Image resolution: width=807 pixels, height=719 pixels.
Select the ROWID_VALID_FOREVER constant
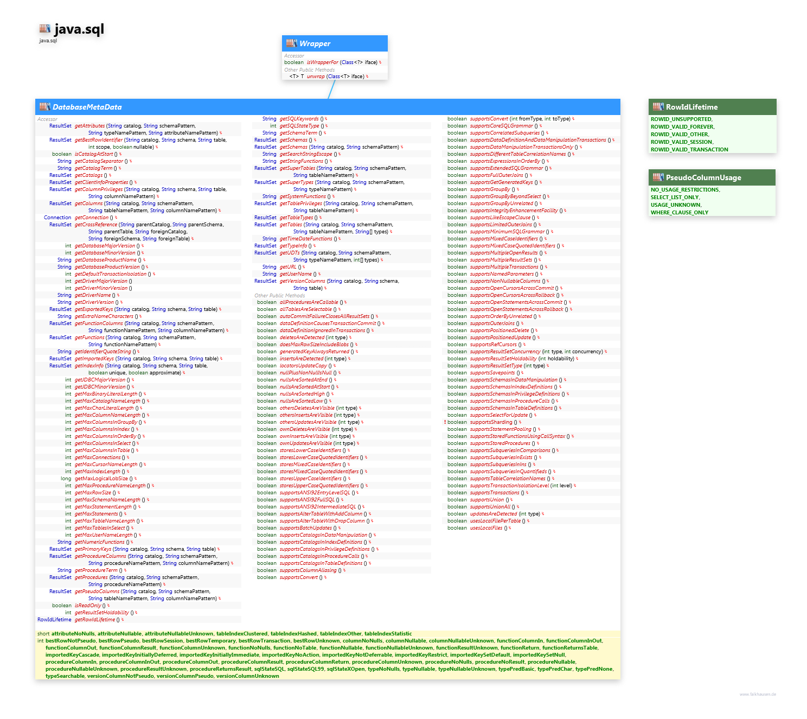pos(682,127)
